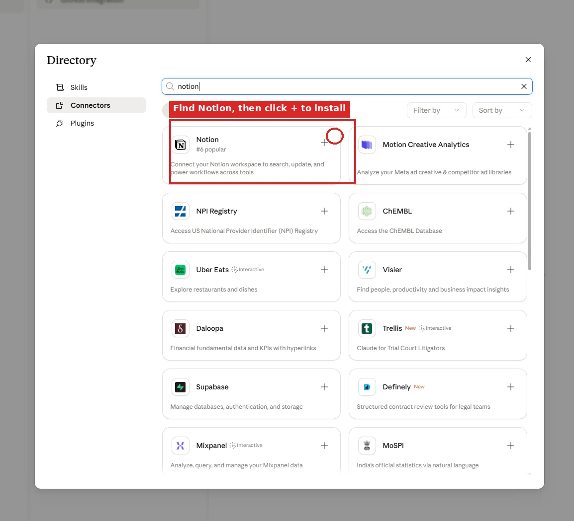Add Definely connector with plus icon

click(511, 387)
